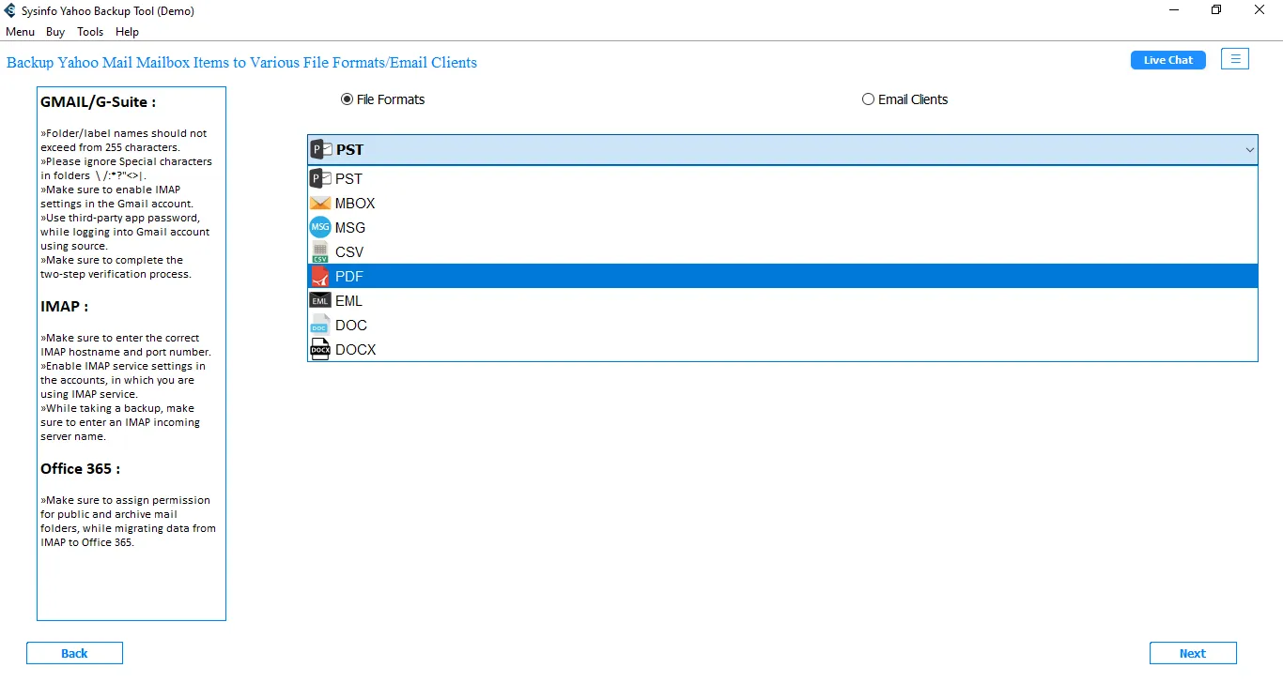Click the CSV spreadsheet icon in the list
This screenshot has height=683, width=1283.
(320, 252)
